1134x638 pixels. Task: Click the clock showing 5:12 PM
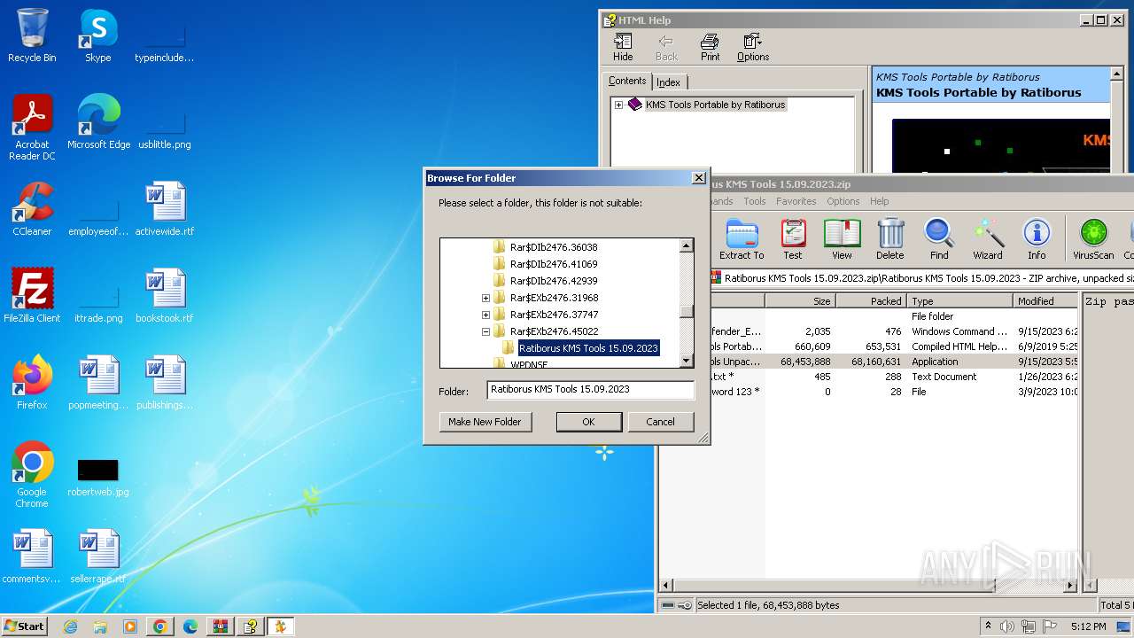point(1088,626)
